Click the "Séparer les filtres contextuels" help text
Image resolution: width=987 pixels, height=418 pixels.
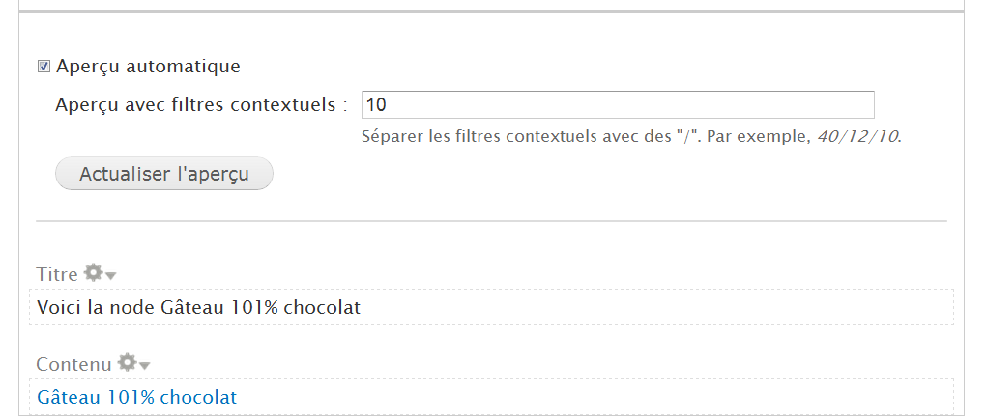(483, 136)
